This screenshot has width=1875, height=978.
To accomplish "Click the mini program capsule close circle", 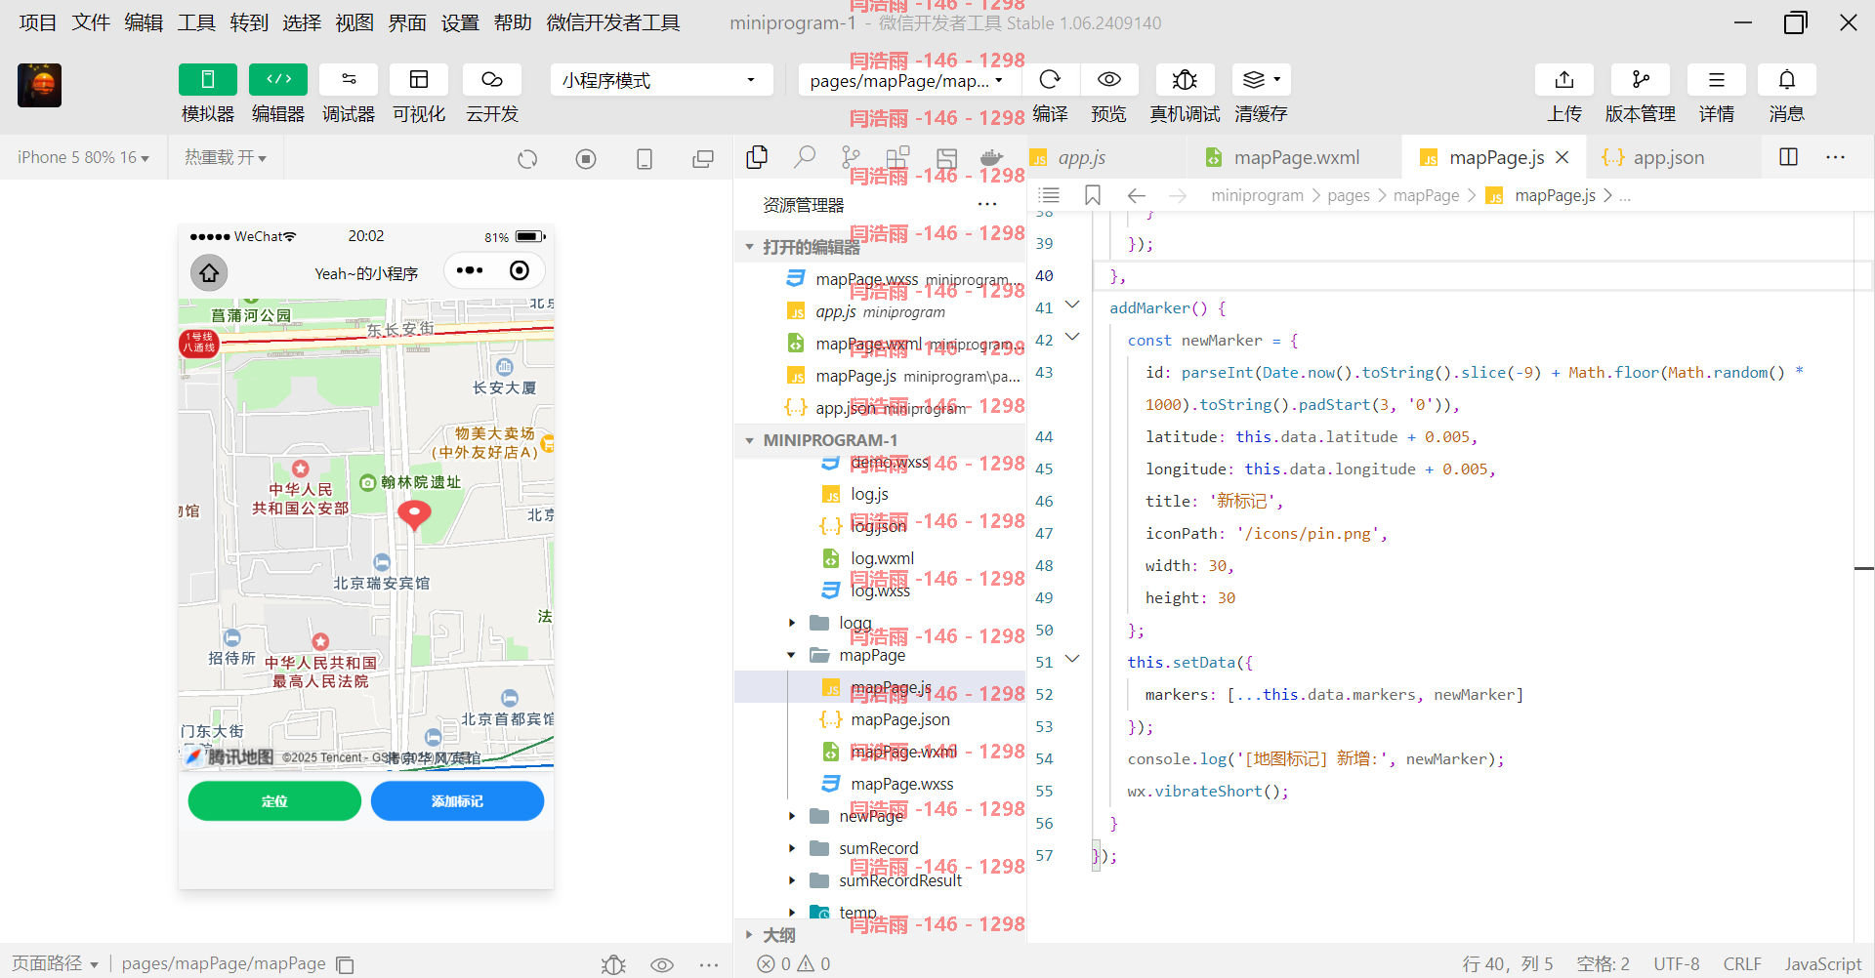I will (x=520, y=270).
